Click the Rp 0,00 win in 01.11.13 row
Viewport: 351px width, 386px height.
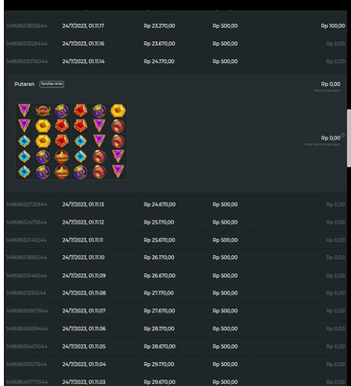(336, 204)
